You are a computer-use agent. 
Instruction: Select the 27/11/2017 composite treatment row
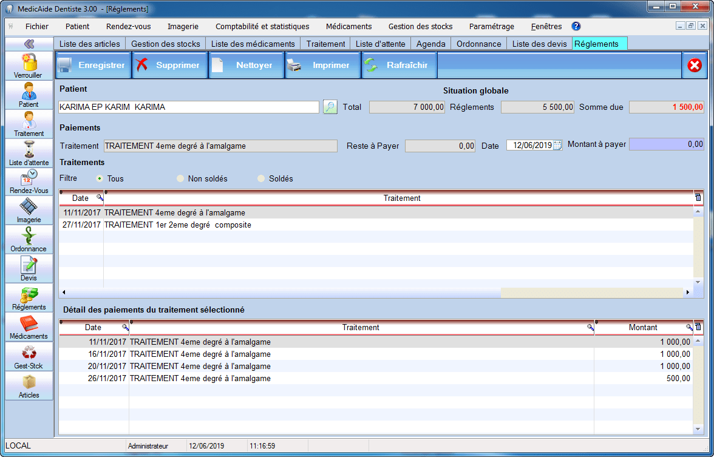coord(376,225)
